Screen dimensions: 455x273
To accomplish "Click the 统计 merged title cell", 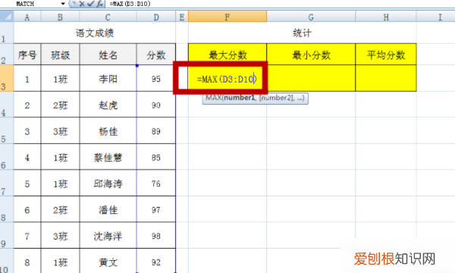I will pyautogui.click(x=302, y=33).
